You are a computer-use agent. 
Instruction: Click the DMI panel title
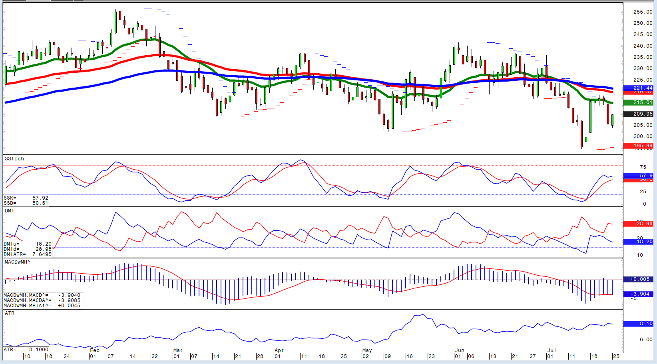(9, 211)
